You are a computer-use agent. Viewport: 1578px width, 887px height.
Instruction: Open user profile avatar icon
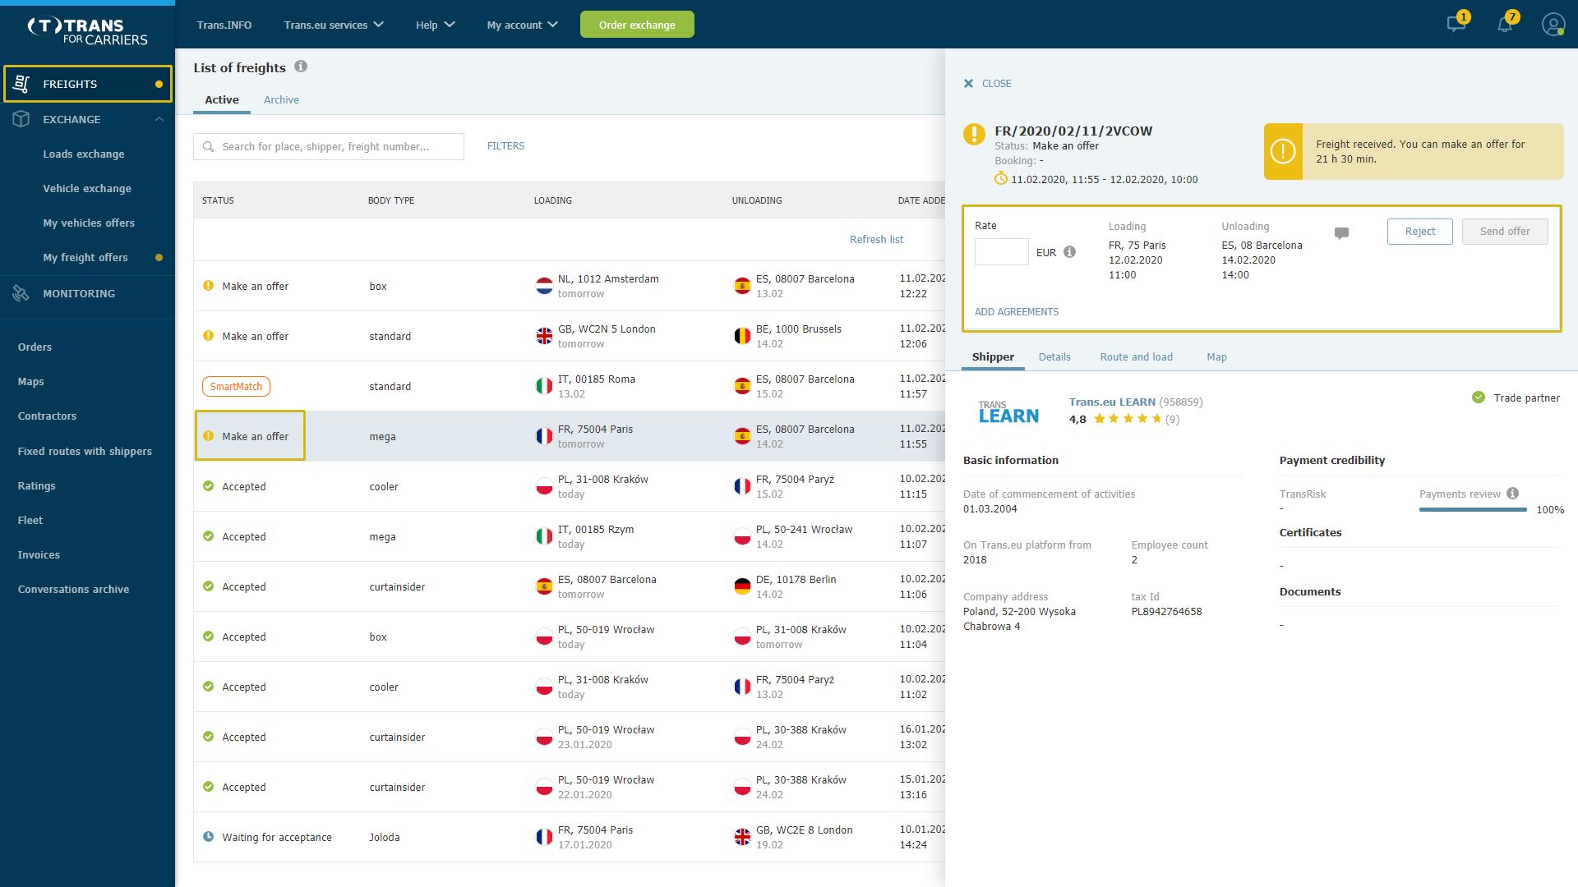pyautogui.click(x=1553, y=25)
